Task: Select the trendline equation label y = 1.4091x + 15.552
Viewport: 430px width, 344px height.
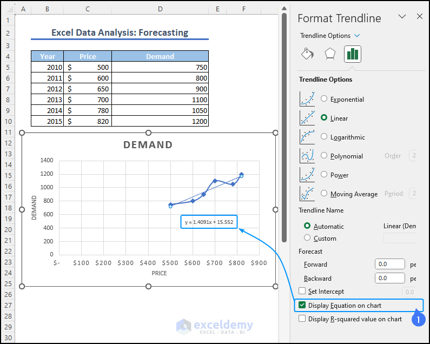Action: coord(209,222)
